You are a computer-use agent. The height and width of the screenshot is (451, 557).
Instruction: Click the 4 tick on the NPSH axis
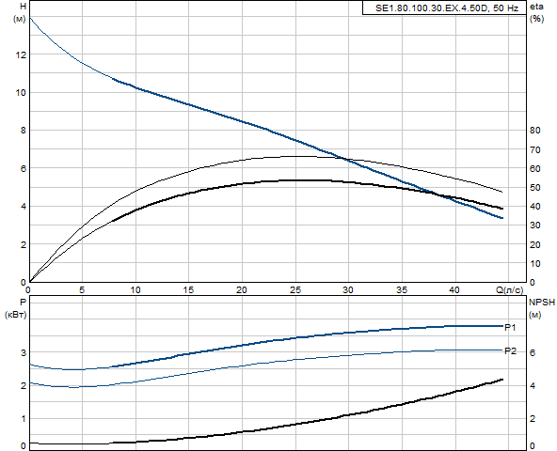tap(533, 386)
